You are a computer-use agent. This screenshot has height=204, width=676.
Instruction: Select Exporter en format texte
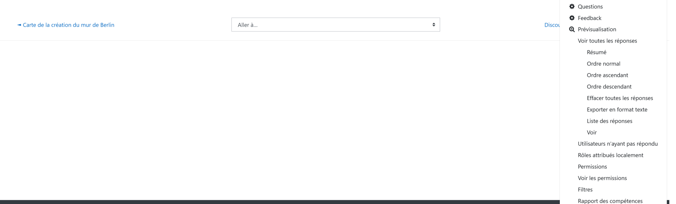coord(617,109)
